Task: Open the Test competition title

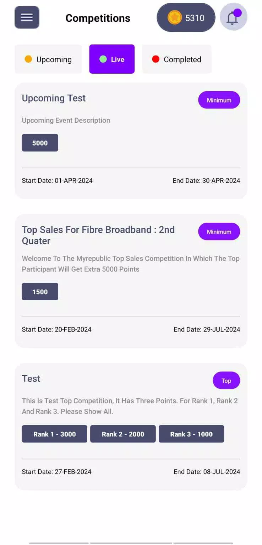Action: 31,379
